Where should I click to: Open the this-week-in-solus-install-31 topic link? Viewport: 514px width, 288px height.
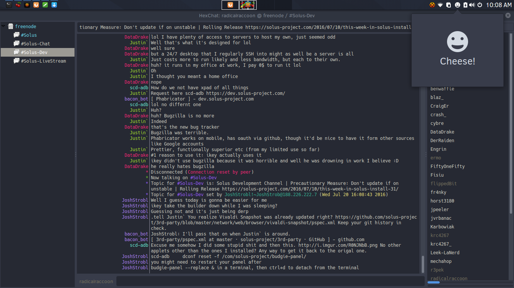[310, 189]
